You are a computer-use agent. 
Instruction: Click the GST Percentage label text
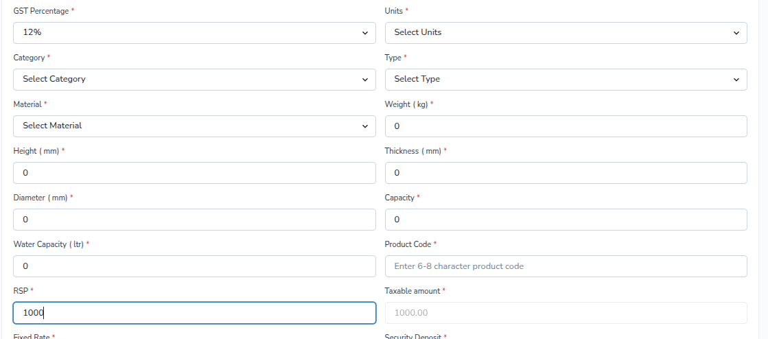[41, 11]
